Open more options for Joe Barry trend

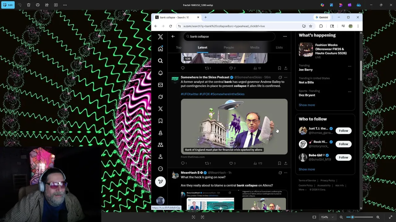pos(350,66)
